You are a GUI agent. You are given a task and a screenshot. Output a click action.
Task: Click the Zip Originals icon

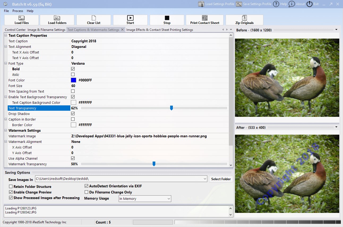click(x=245, y=20)
